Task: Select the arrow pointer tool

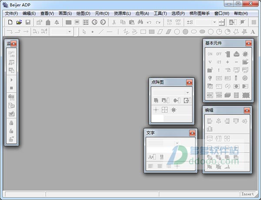Action: point(84,31)
